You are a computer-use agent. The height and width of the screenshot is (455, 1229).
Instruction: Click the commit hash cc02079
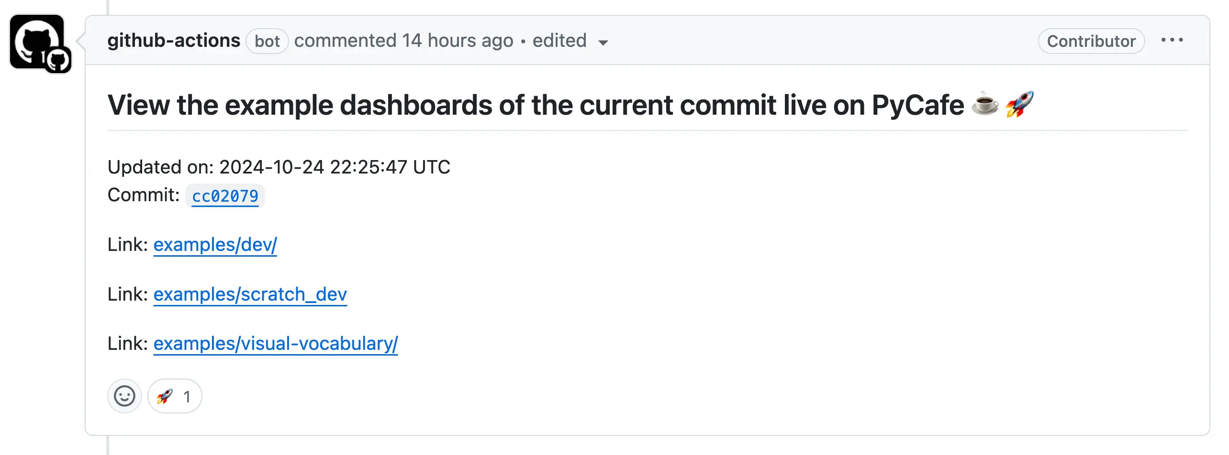coord(225,195)
